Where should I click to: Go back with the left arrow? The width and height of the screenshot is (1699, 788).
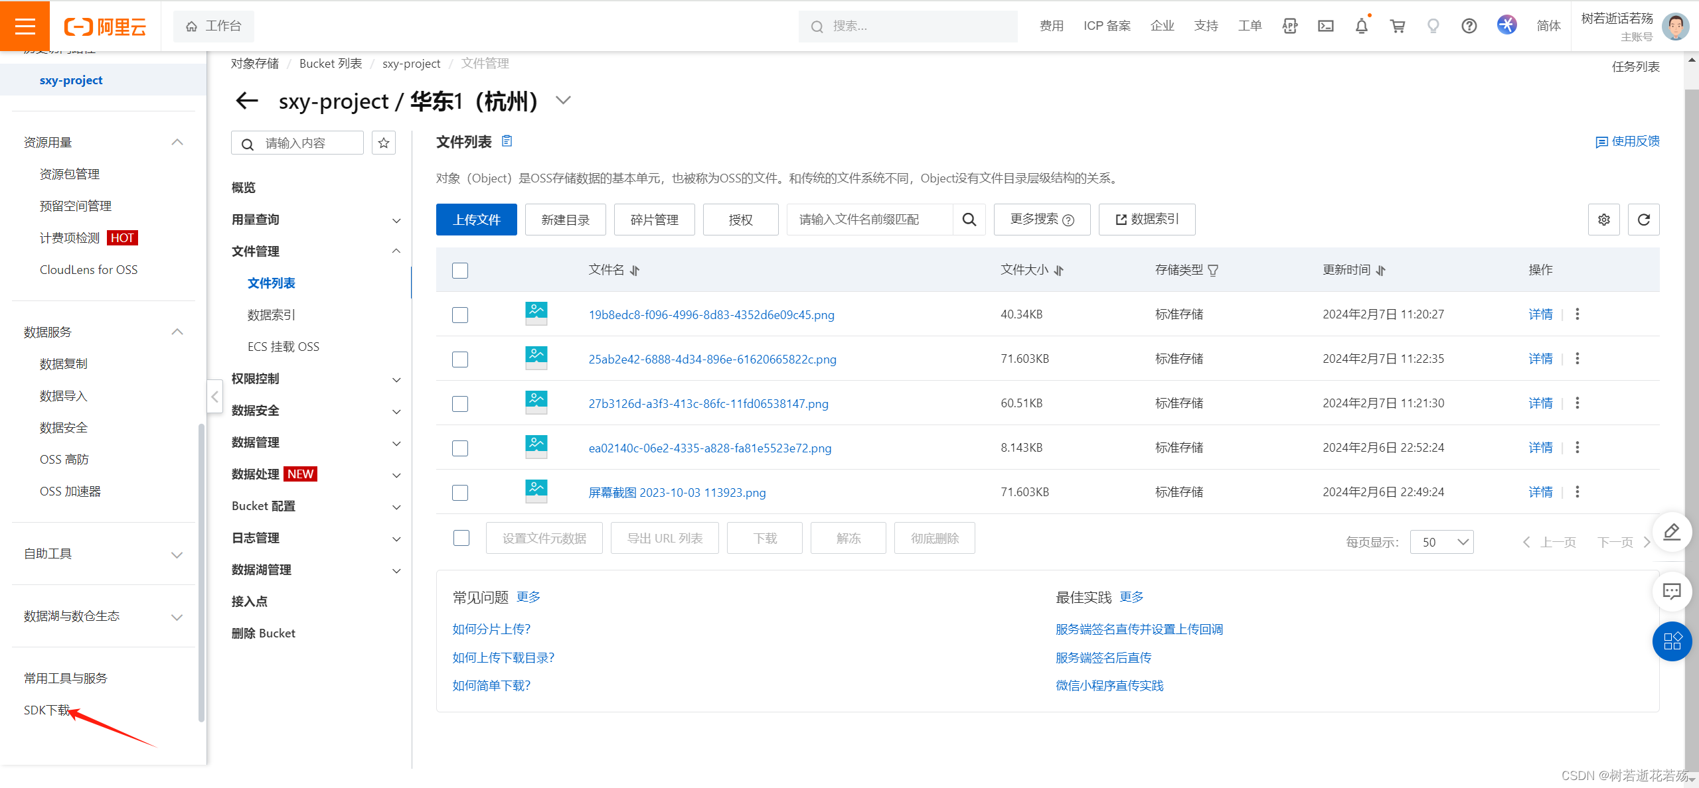(247, 101)
